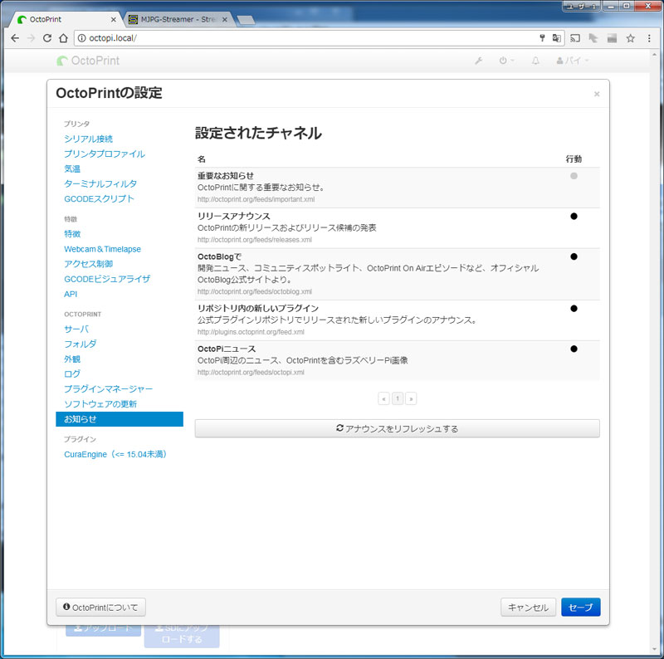Reload the octopi.local page
Viewport: 664px width, 659px height.
click(x=47, y=38)
